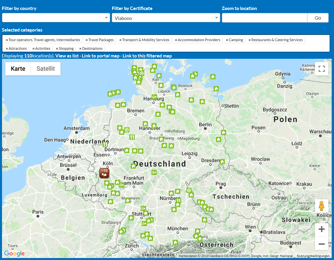Select the house marker on the Deutschland letter D
Screen dimensions: 334x260
pyautogui.click(x=133, y=166)
